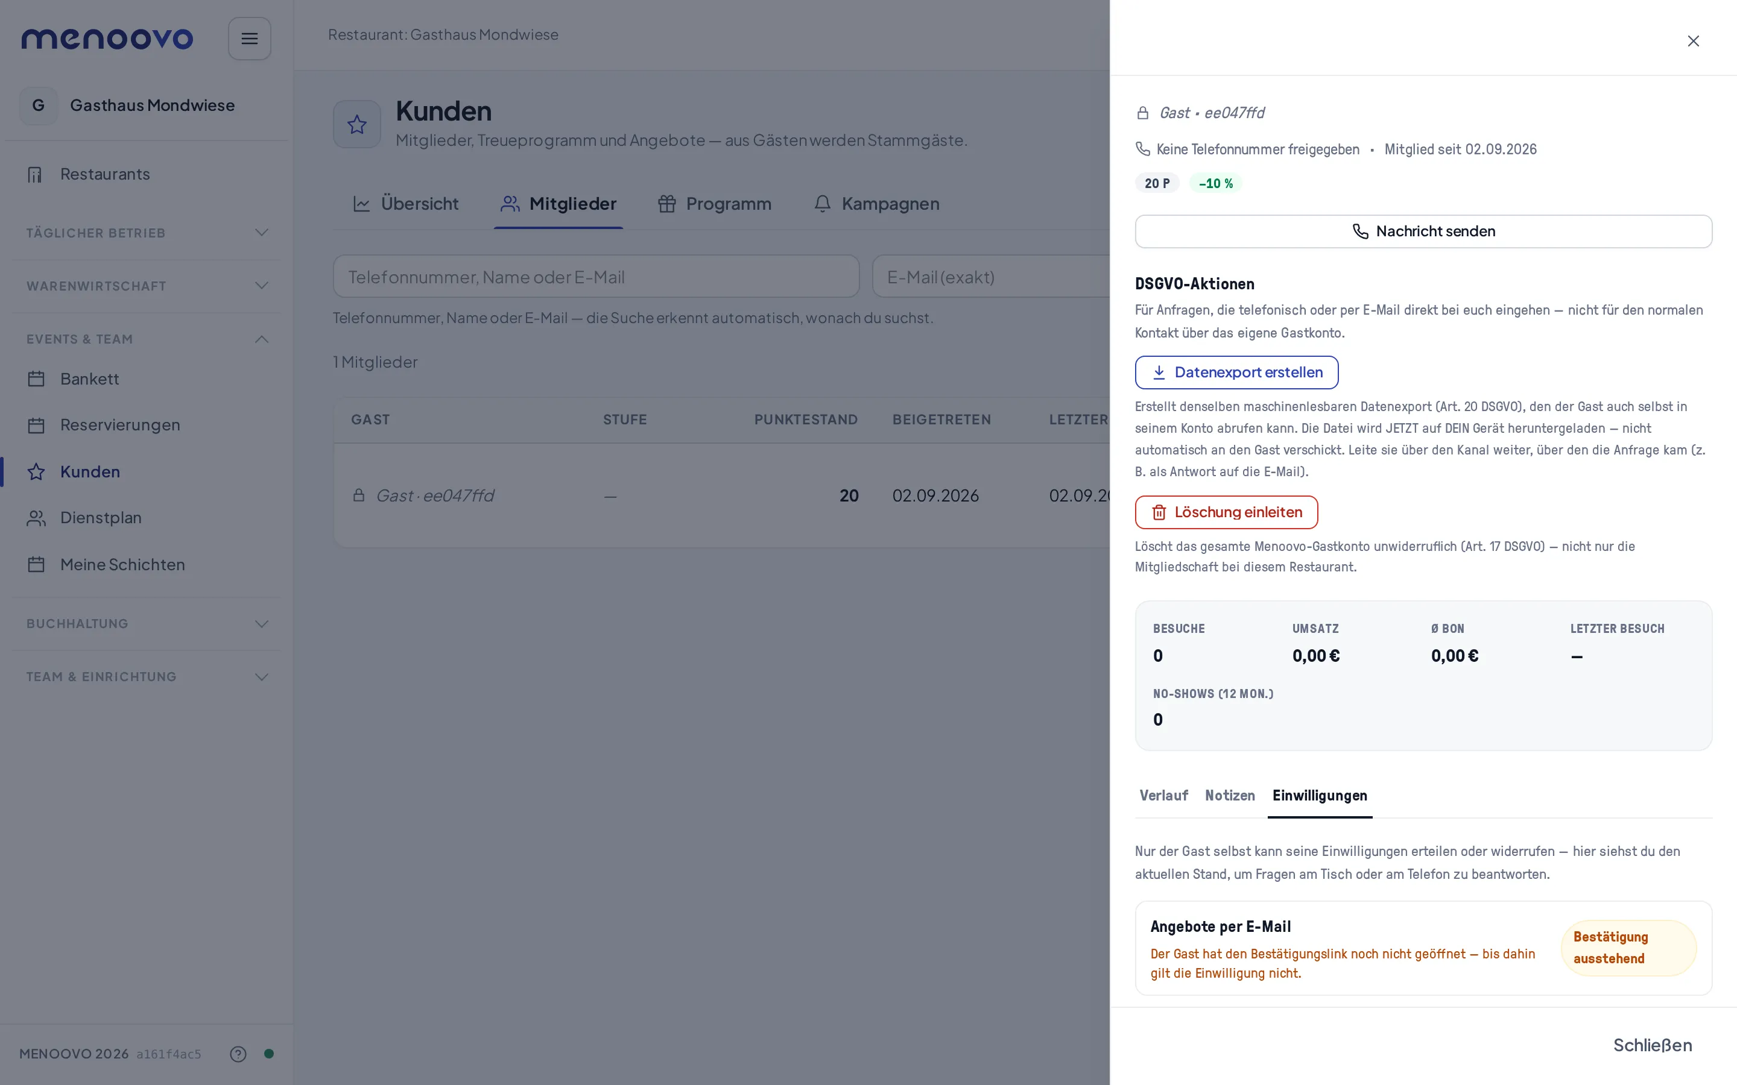Switch to the Verlauf tab in panel
The image size is (1737, 1085).
click(x=1163, y=795)
